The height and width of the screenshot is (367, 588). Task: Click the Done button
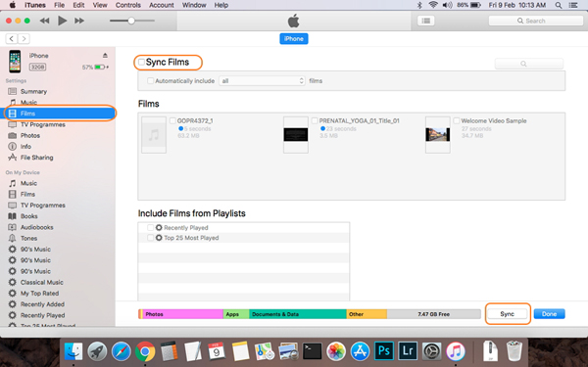(549, 314)
